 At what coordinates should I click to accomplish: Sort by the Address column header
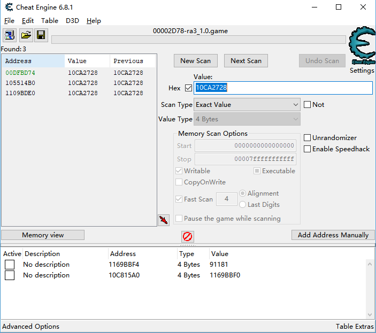click(33, 61)
